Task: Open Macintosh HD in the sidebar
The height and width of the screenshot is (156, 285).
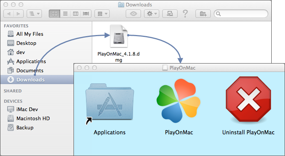Action: 33,118
